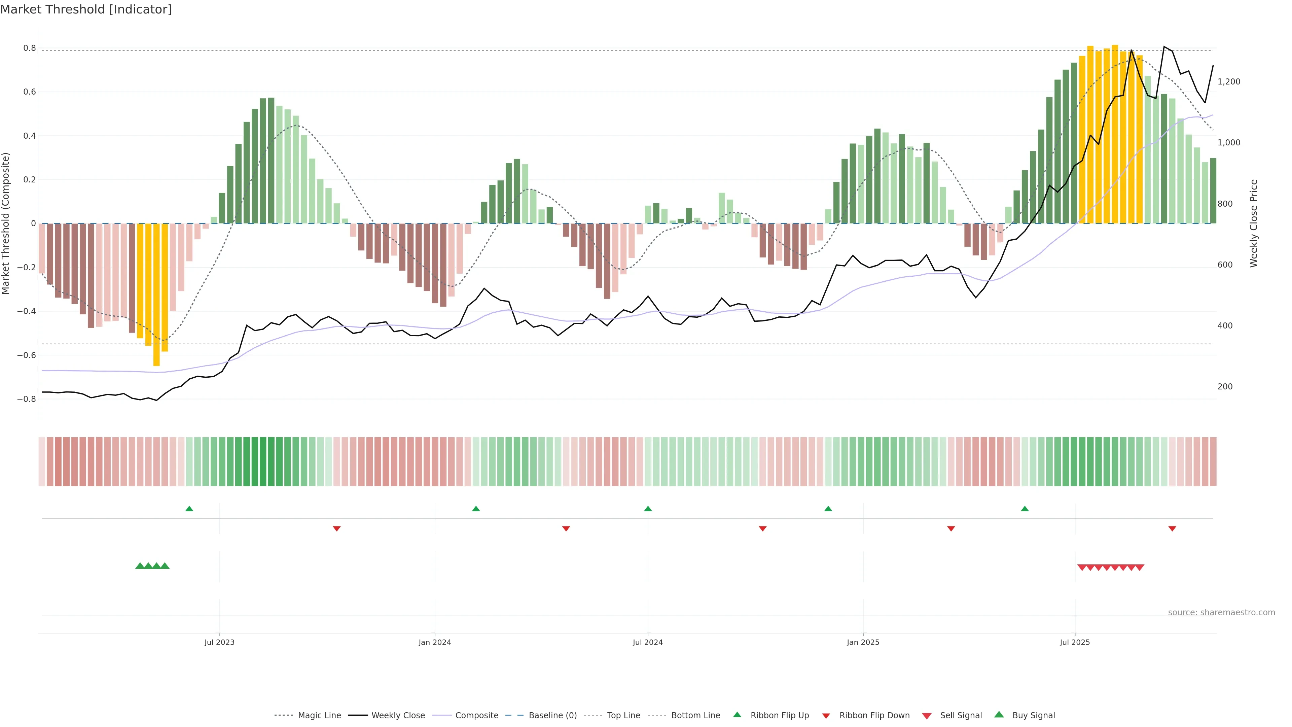
Task: Click the Market Threshold [Indicator] title
Action: coord(86,9)
